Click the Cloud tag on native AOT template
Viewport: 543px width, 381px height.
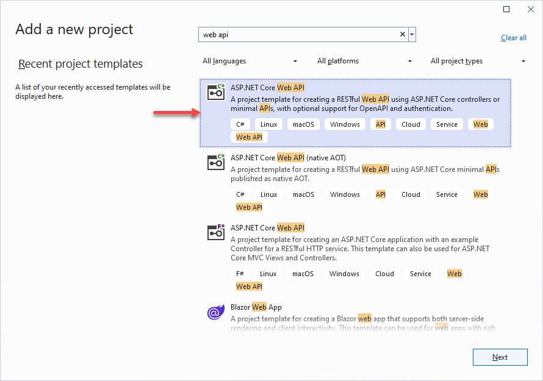tap(411, 194)
